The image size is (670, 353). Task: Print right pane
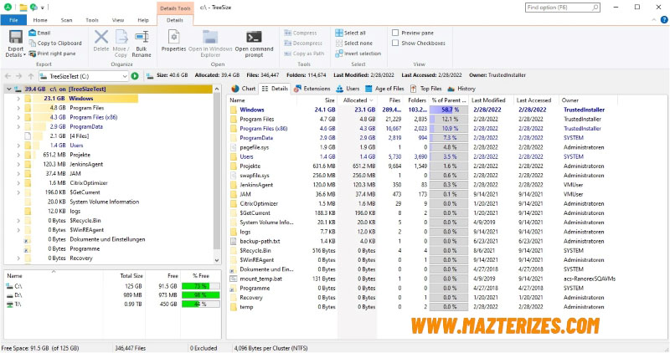(52, 54)
